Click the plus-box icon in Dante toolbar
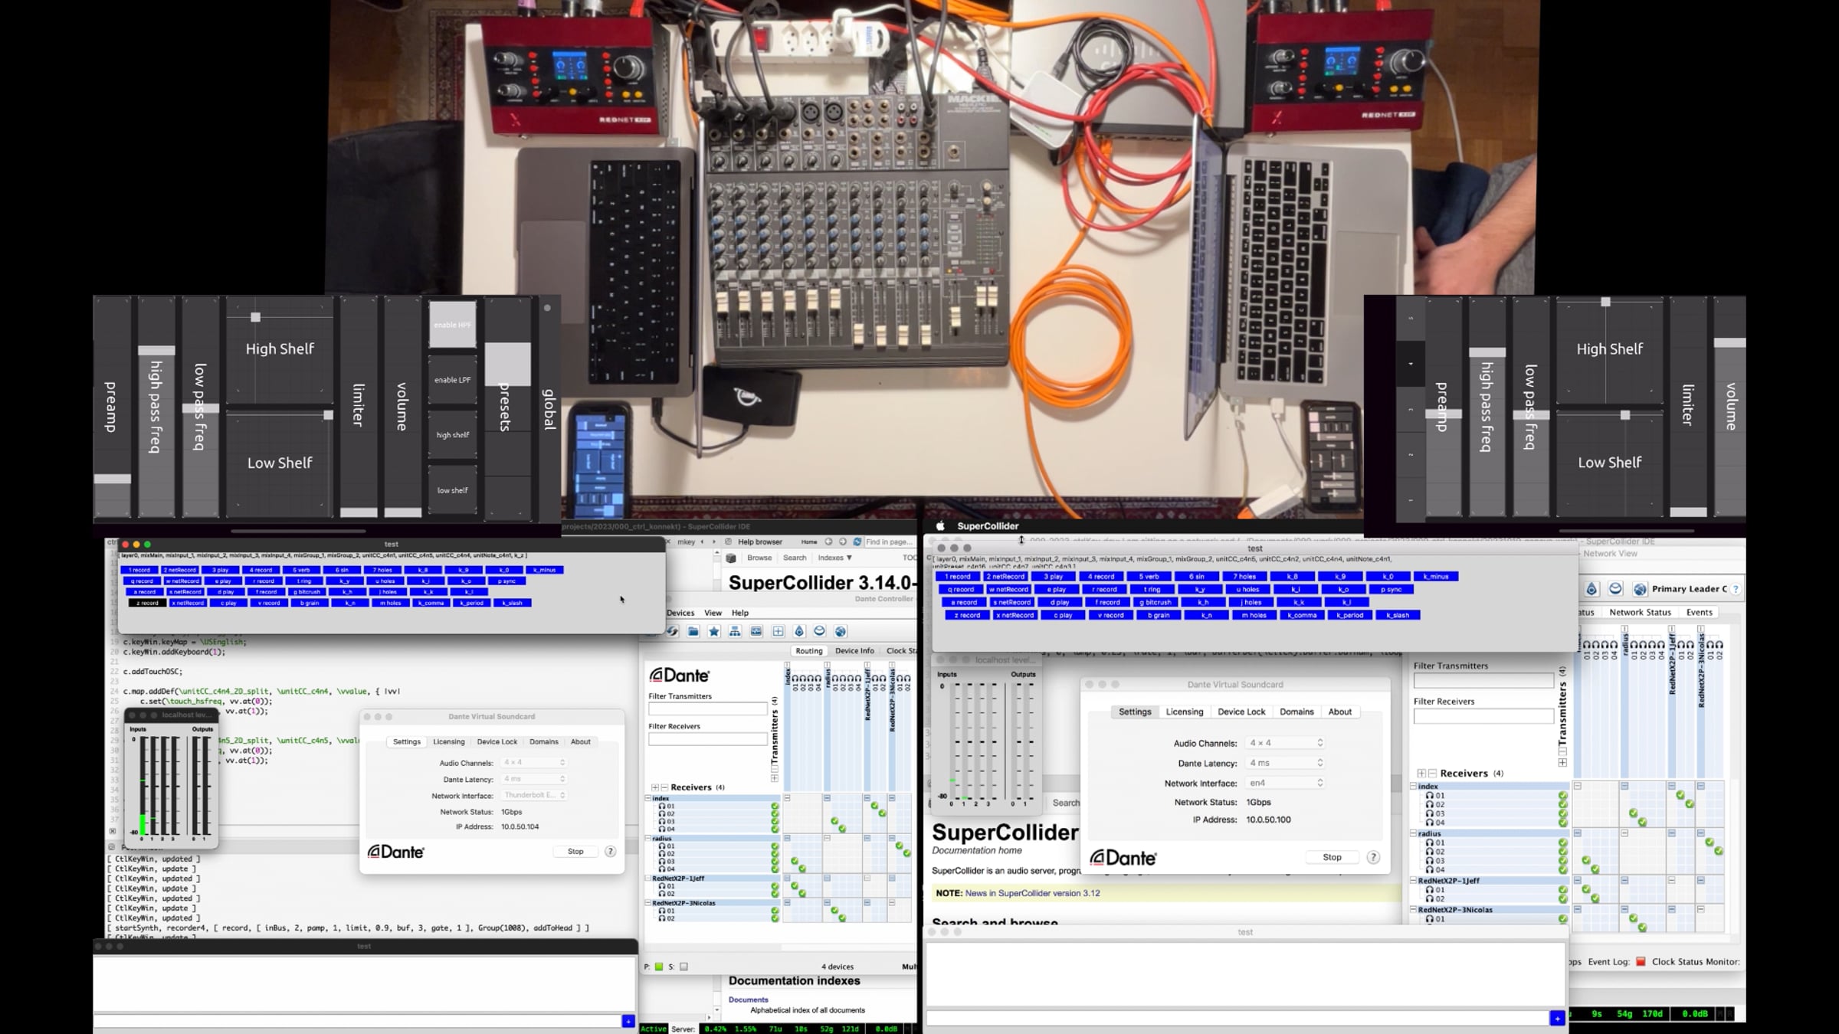 click(778, 631)
